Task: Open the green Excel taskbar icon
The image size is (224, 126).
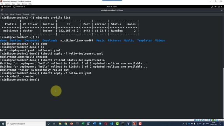Action: pos(83,124)
